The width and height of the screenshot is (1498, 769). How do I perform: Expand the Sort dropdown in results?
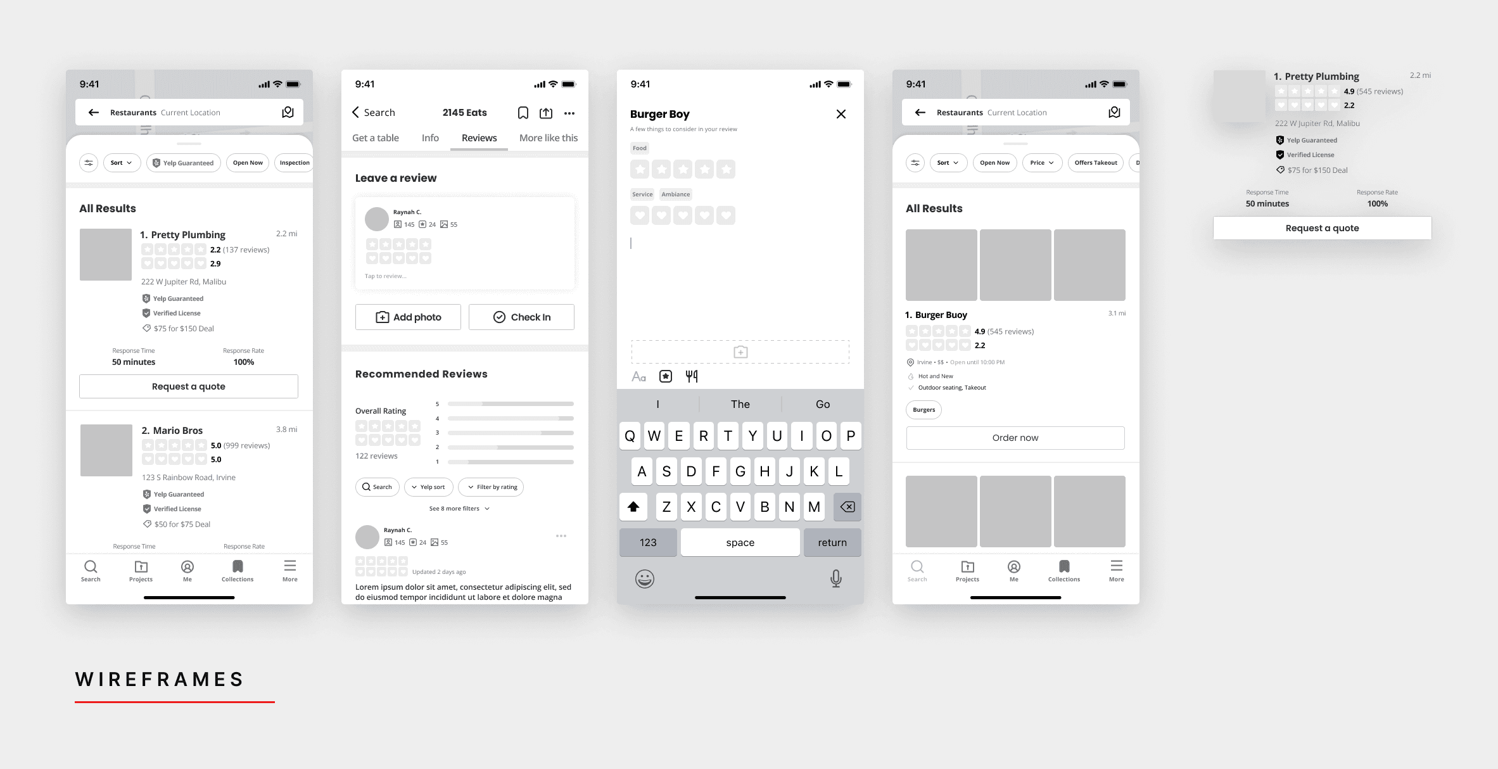[x=120, y=162]
